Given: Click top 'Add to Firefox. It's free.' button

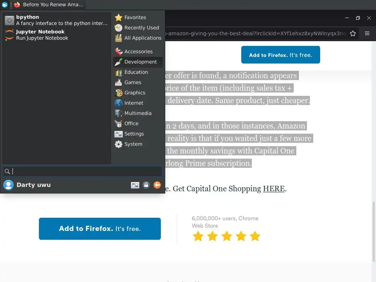Looking at the screenshot, I should pyautogui.click(x=281, y=55).
